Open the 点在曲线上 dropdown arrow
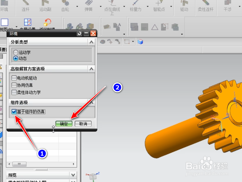242x182 pixels. tap(124, 6)
